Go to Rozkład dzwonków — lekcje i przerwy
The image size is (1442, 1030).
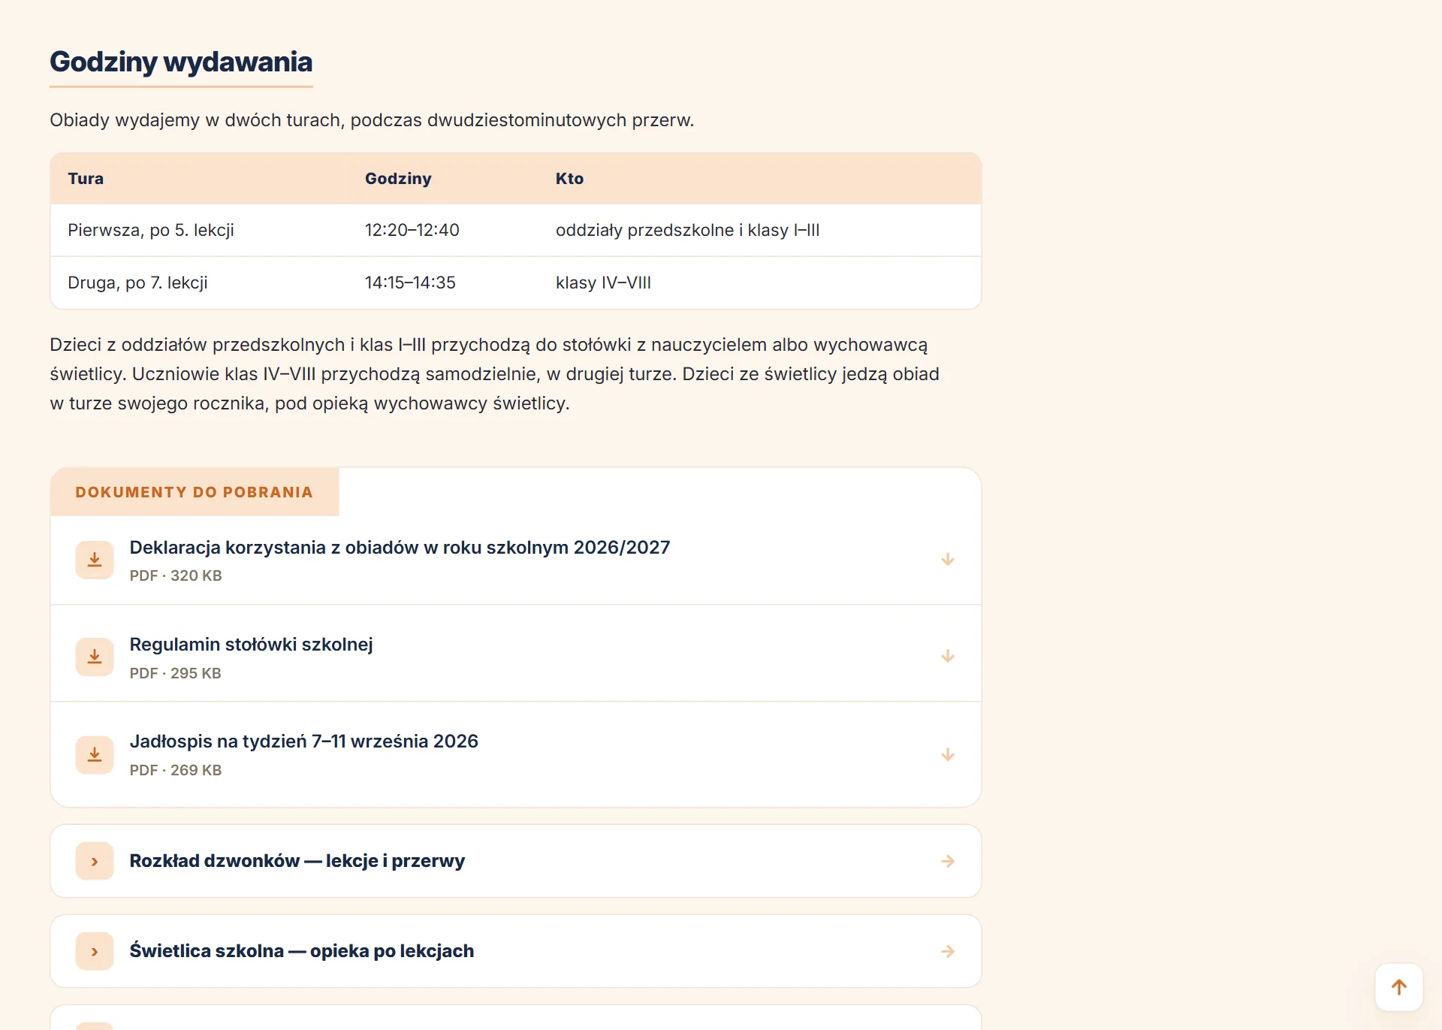coord(516,861)
